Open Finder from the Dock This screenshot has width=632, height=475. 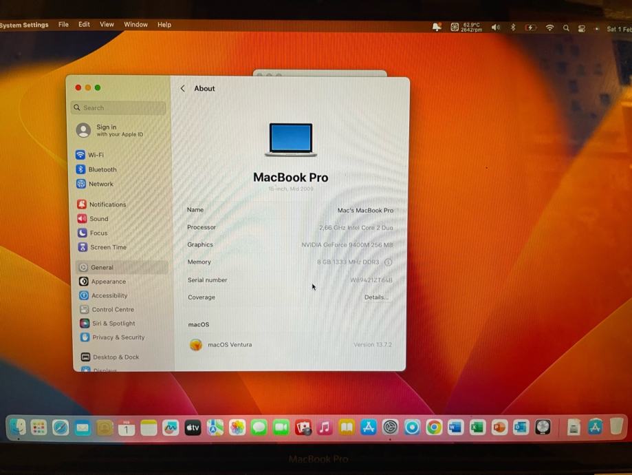click(17, 427)
